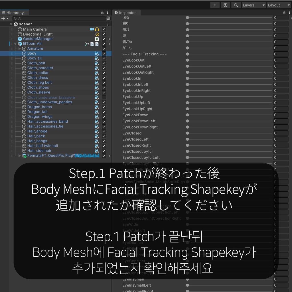Open the global Search icon in the toolbar
This screenshot has height=292, width=292.
[x=236, y=5]
